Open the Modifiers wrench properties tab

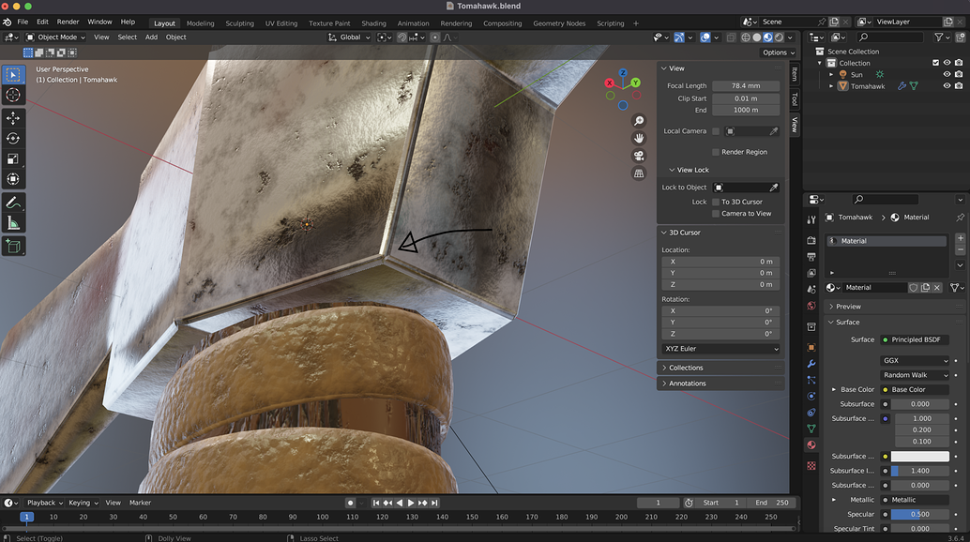tap(811, 364)
